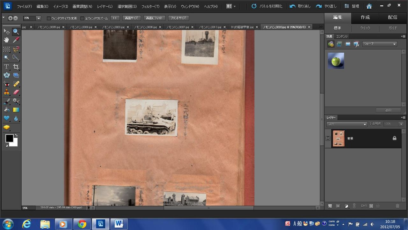
Task: Click the プリントサイズ button
Action: (178, 18)
